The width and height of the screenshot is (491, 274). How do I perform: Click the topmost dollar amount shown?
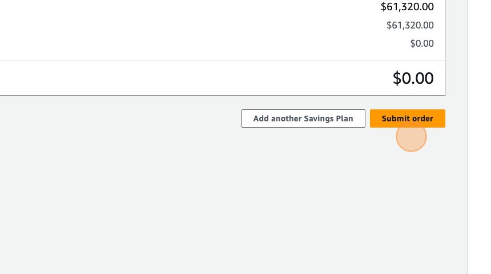[407, 7]
